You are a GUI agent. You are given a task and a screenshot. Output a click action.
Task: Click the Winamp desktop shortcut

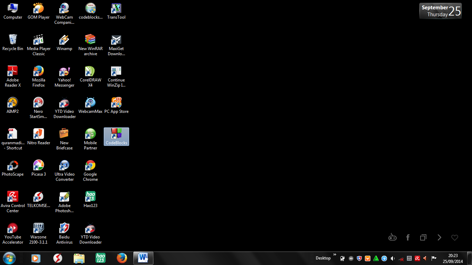pyautogui.click(x=65, y=43)
